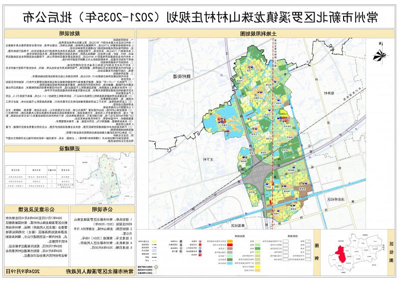Select the bright yellow legend swatch

click(x=258, y=267)
